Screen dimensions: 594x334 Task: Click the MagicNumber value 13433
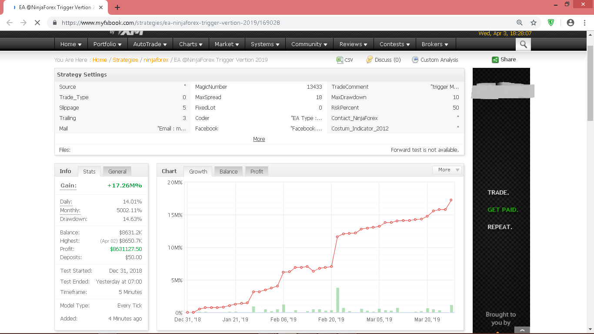pos(314,87)
